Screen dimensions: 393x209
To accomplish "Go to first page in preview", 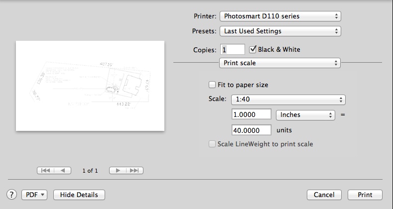I will 45,170.
